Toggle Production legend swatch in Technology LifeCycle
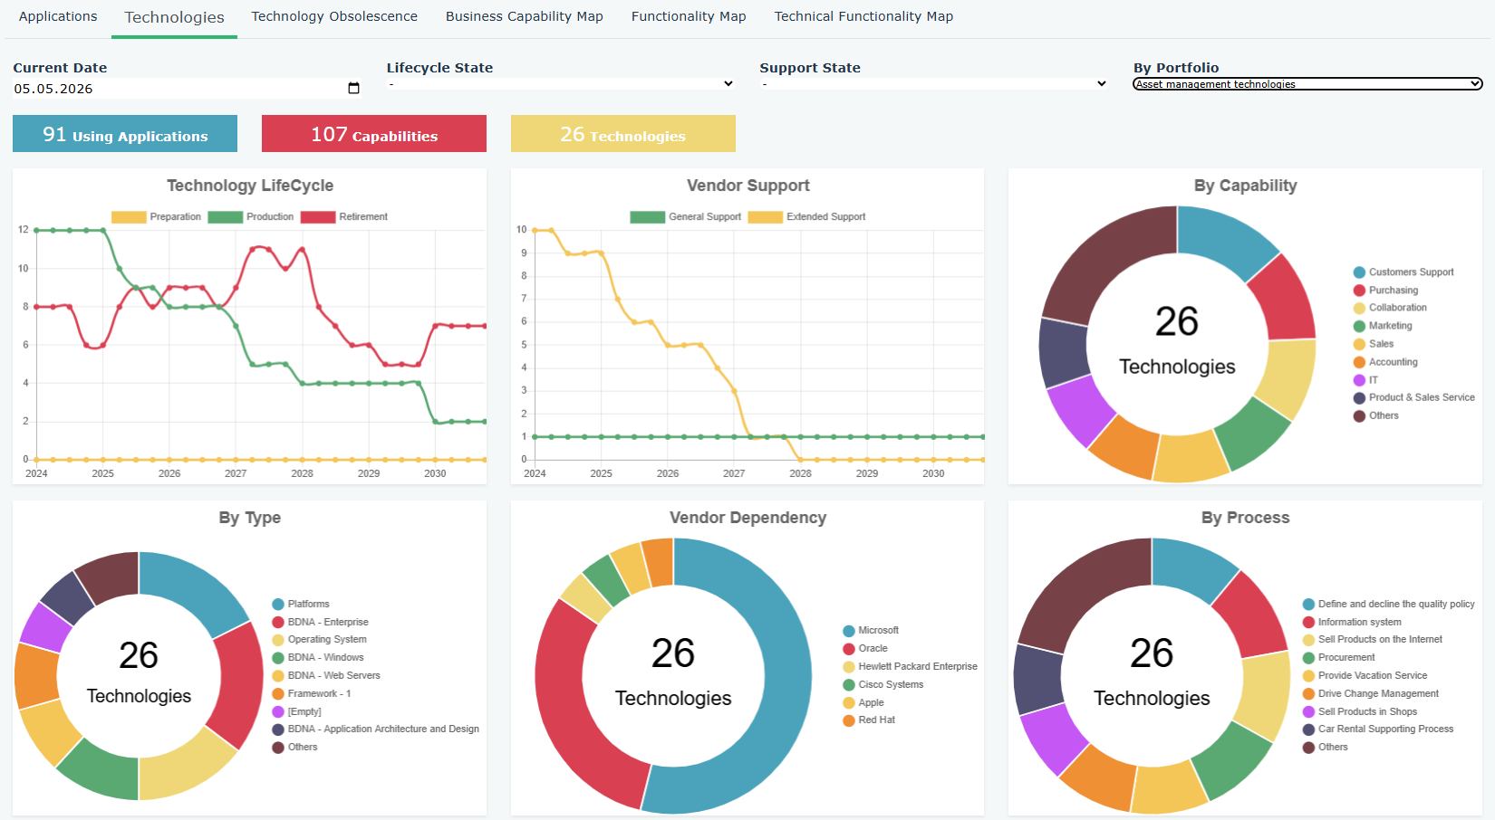 pyautogui.click(x=225, y=217)
